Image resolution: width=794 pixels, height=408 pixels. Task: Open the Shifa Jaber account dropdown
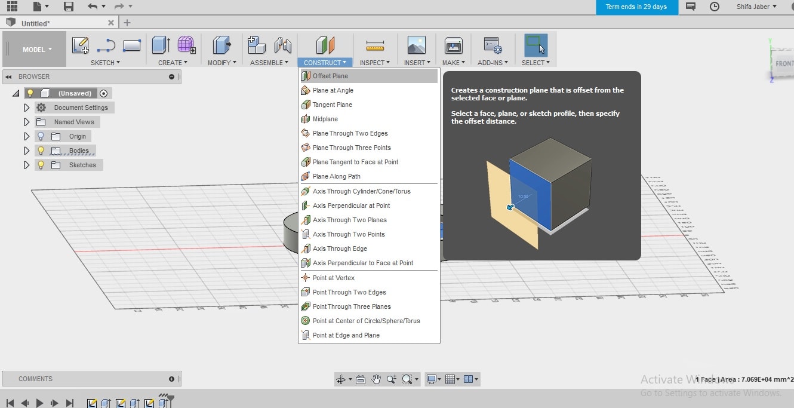pyautogui.click(x=756, y=7)
